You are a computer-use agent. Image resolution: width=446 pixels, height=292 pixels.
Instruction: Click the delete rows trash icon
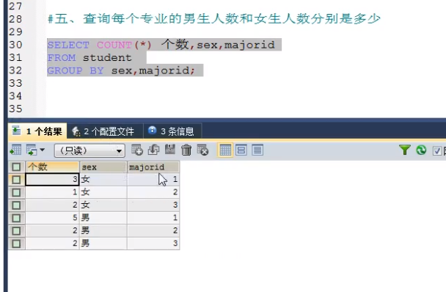coord(186,150)
